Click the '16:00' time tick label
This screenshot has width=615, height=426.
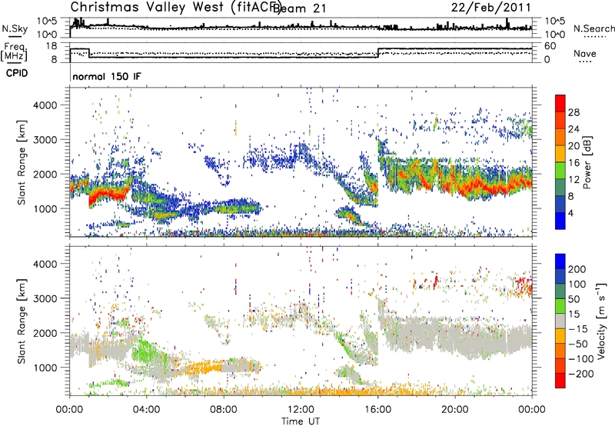(377, 410)
